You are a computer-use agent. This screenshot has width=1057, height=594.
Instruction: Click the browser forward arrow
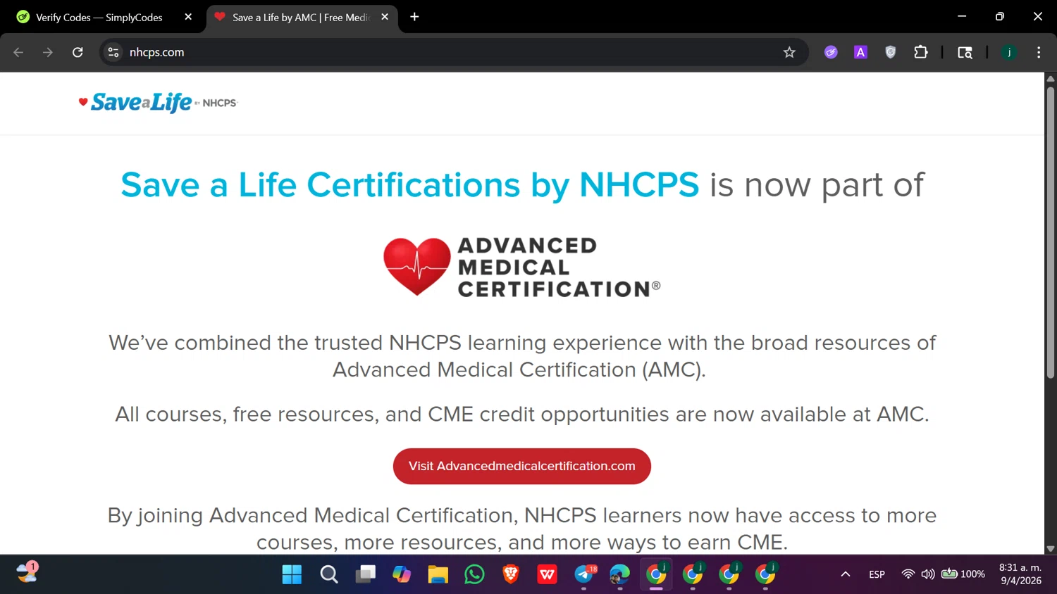47,52
